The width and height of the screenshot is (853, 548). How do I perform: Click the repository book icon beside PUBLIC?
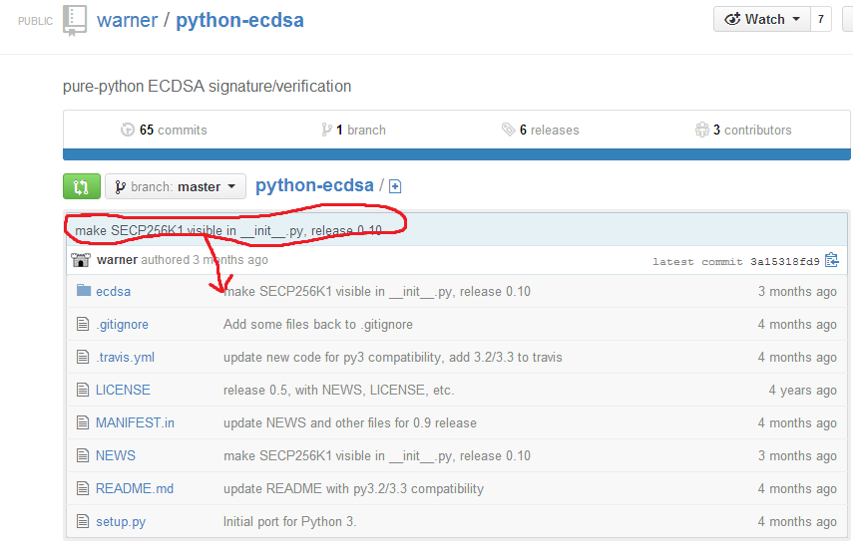[75, 21]
